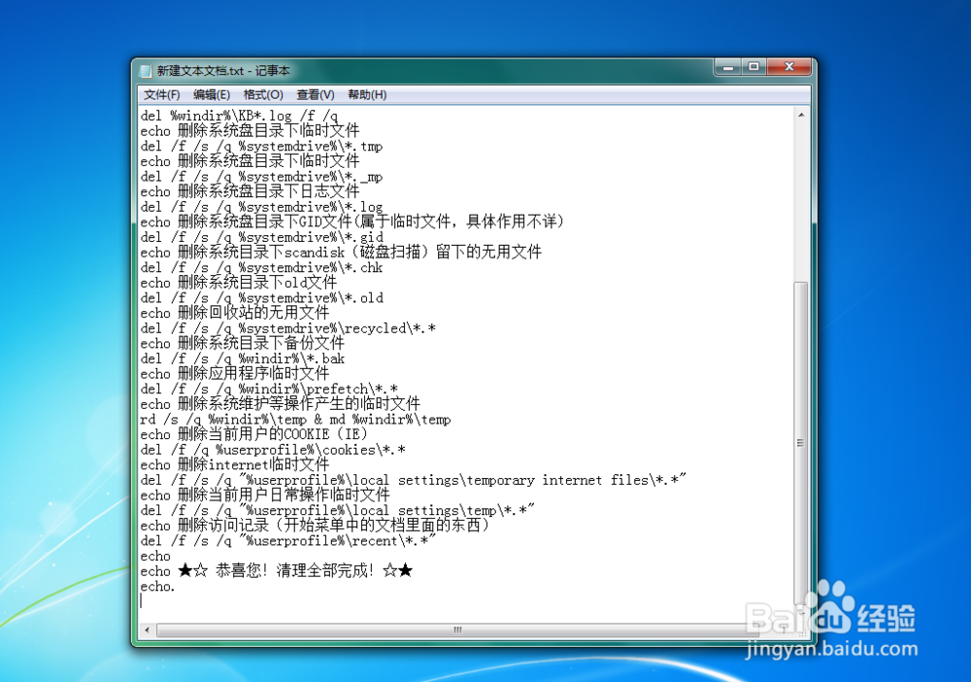Click the line 'del /f /s /q %systemdrive%\*.gid'
Image resolution: width=971 pixels, height=682 pixels.
pos(261,237)
